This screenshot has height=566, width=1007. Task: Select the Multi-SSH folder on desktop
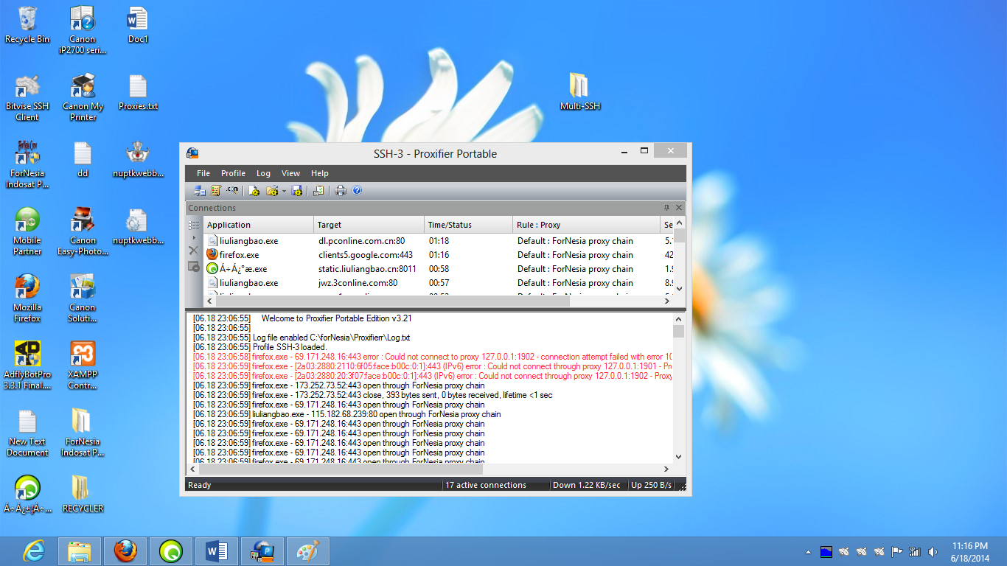[580, 91]
